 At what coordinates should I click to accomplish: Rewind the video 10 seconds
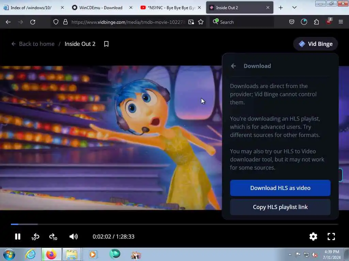[35, 237]
